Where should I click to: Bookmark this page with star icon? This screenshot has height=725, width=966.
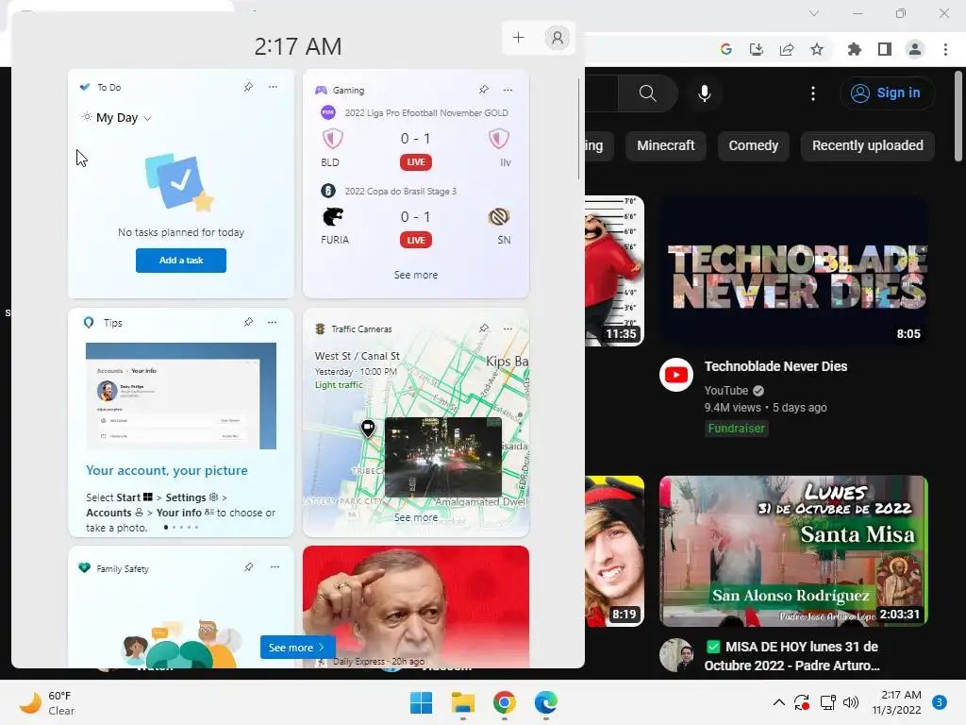point(817,49)
